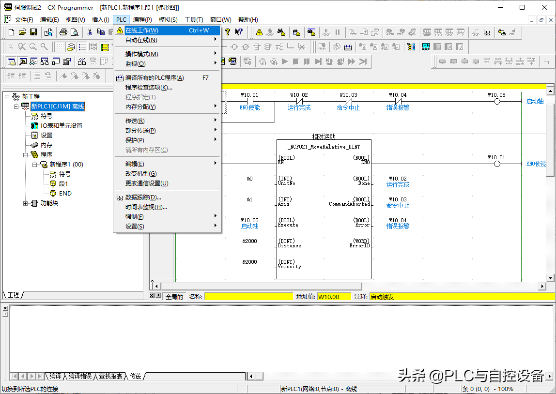This screenshot has height=394, width=556.
Task: Click the new document icon in toolbar
Action: [12, 32]
